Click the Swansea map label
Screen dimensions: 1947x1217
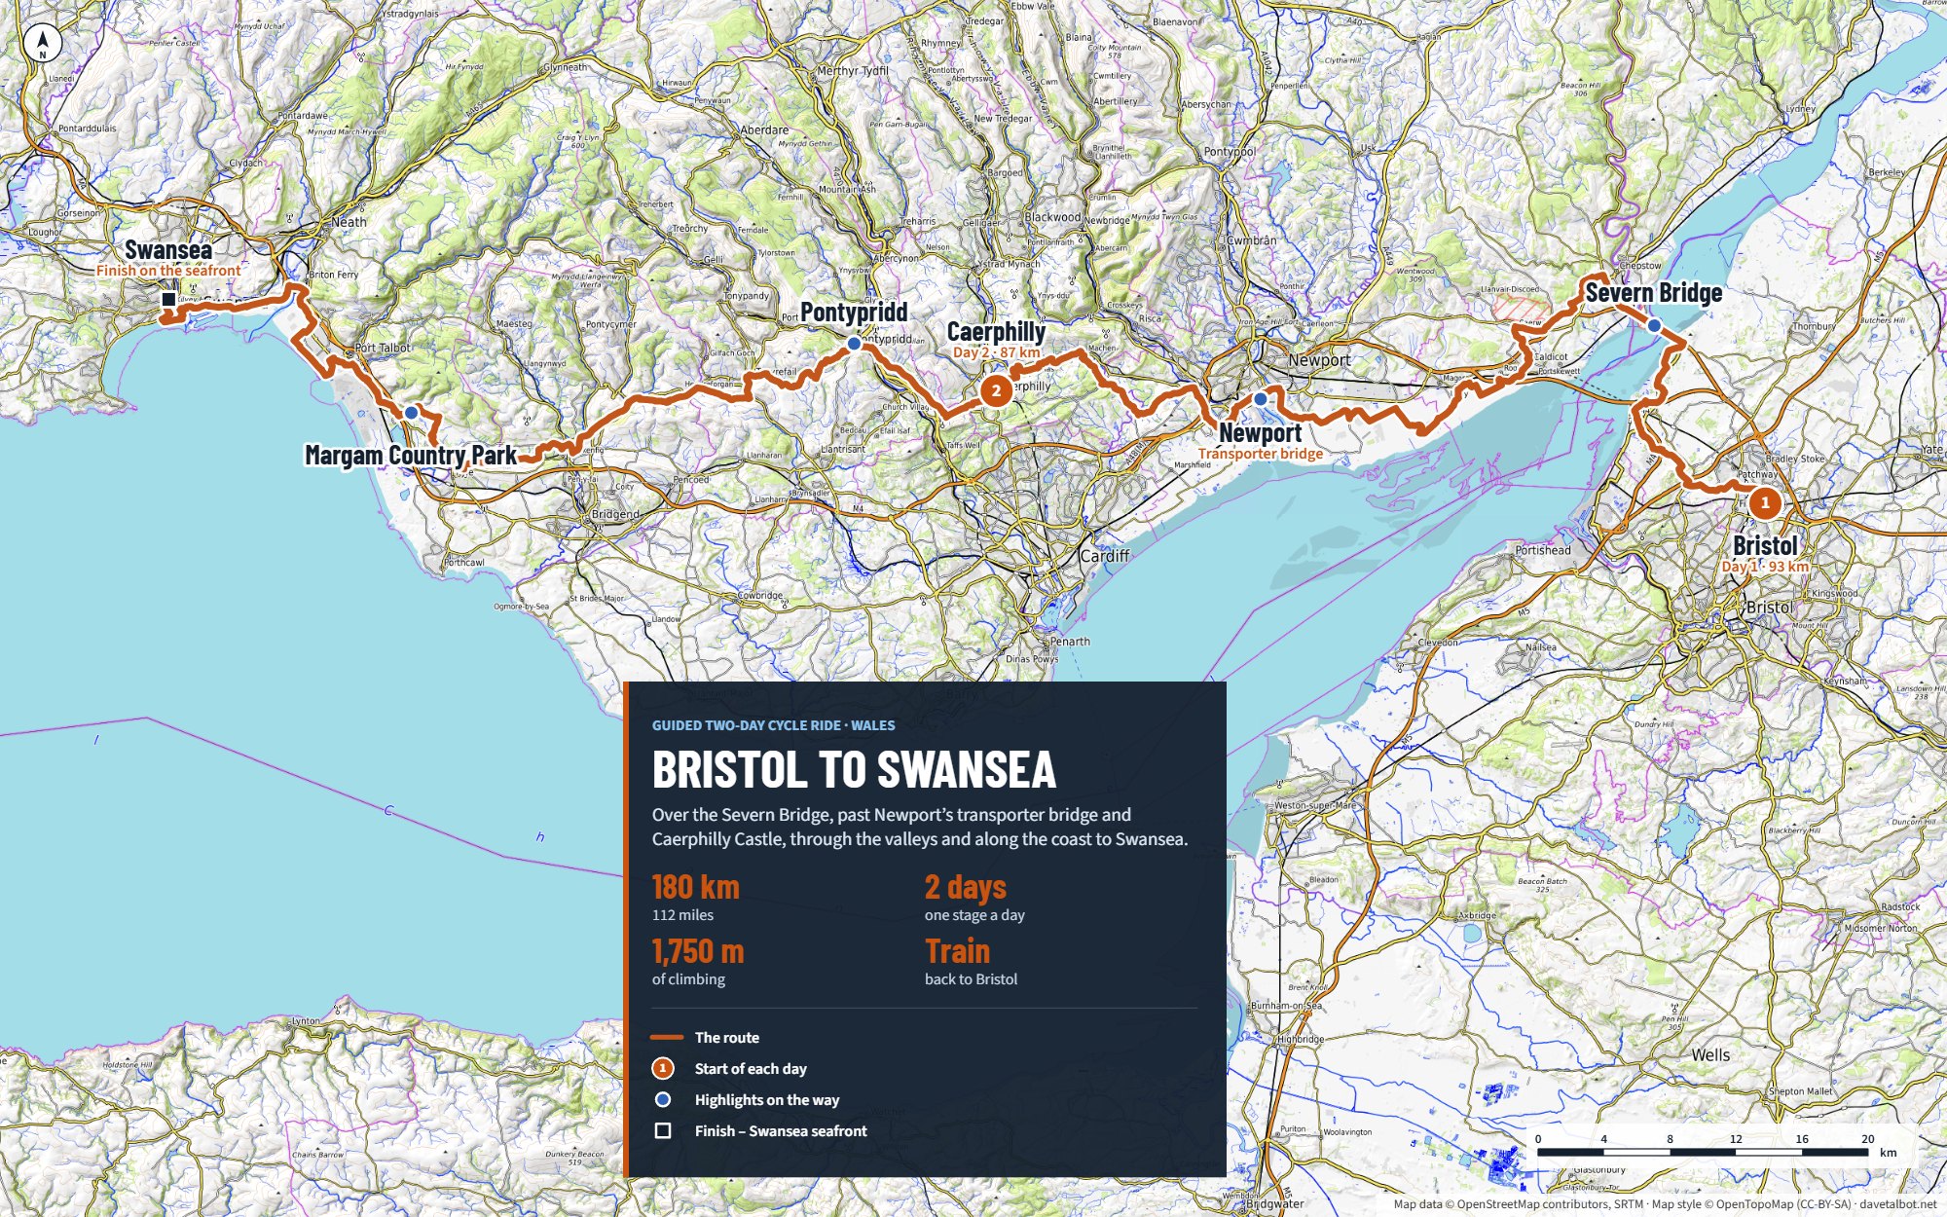(168, 250)
